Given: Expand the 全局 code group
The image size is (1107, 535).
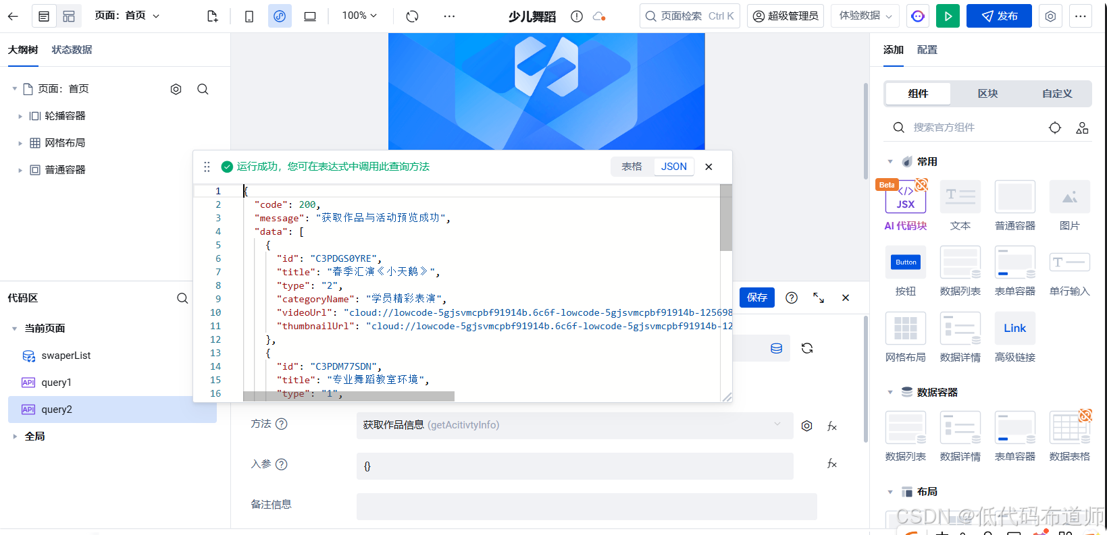Looking at the screenshot, I should tap(15, 437).
